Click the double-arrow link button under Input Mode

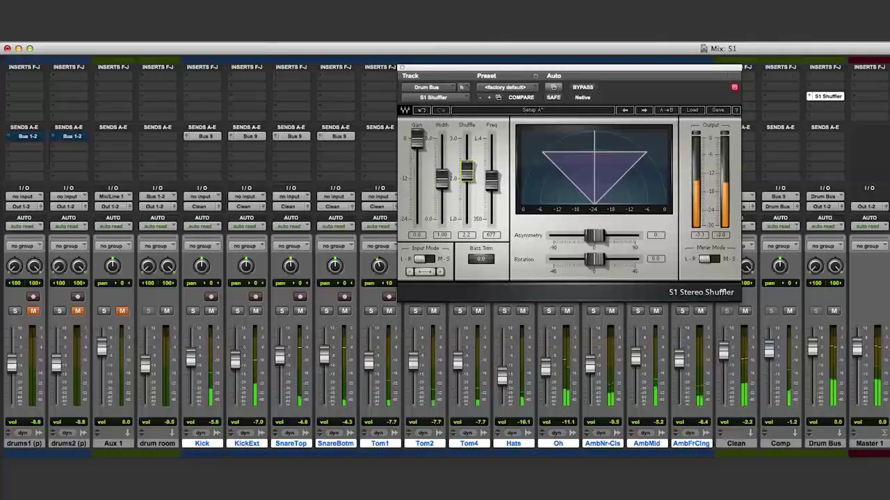pos(424,272)
